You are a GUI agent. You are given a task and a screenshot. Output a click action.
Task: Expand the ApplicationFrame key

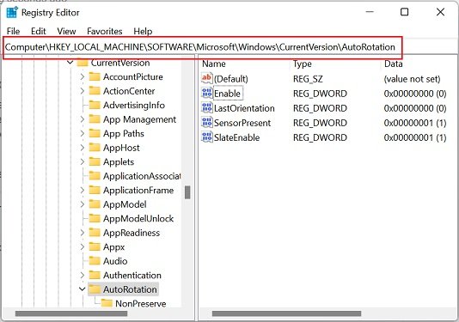[x=83, y=190]
